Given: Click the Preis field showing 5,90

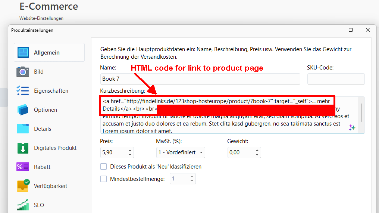Looking at the screenshot, I should 113,152.
